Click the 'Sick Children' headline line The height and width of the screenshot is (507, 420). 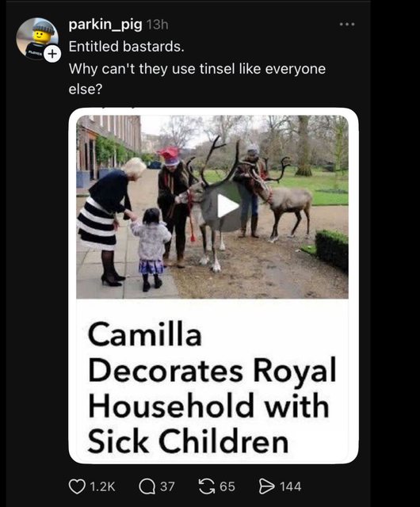click(x=188, y=442)
